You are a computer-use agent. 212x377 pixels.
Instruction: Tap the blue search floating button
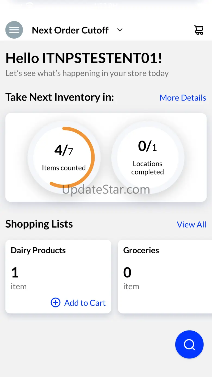(189, 345)
